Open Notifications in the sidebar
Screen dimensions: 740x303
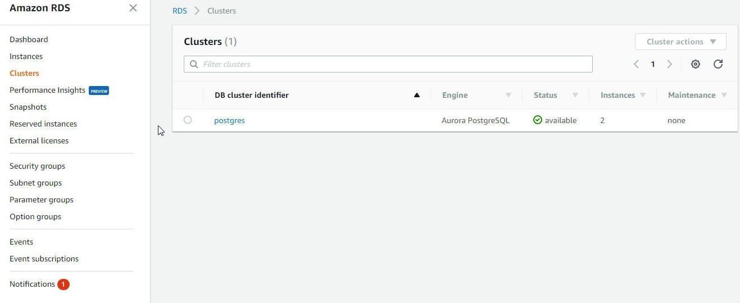[x=32, y=284]
